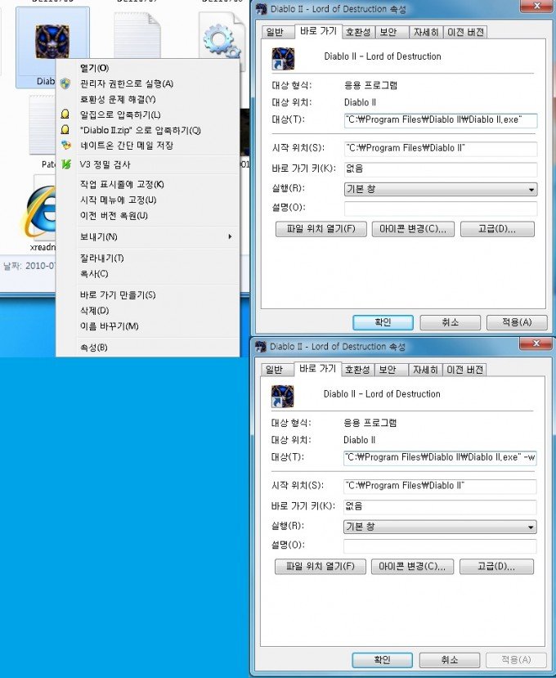
Task: Open 이전 버전 tab in lower dialog
Action: [464, 370]
